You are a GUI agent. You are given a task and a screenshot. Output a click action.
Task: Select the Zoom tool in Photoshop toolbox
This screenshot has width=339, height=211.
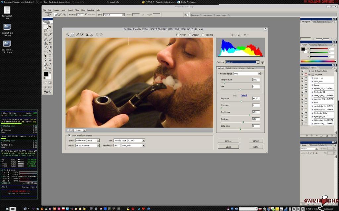[50, 68]
